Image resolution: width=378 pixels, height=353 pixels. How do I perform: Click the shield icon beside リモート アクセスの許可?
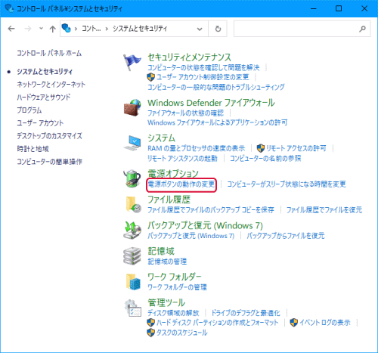click(x=261, y=148)
